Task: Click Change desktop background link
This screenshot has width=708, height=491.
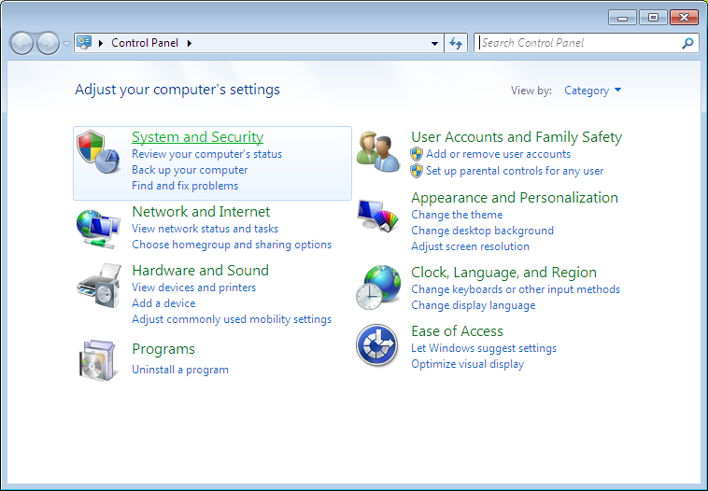Action: (482, 231)
